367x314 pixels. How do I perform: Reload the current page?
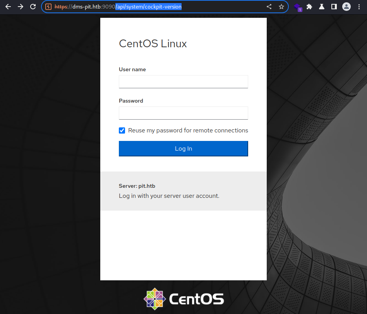(33, 7)
